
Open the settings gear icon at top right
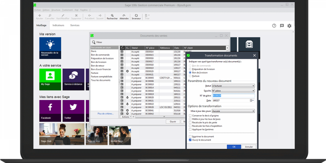(x=289, y=26)
